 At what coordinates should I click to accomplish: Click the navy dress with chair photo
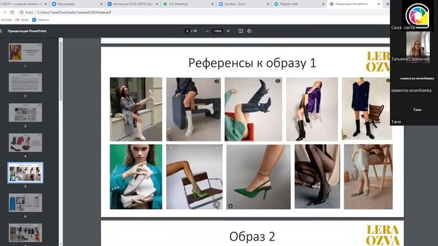[366, 109]
